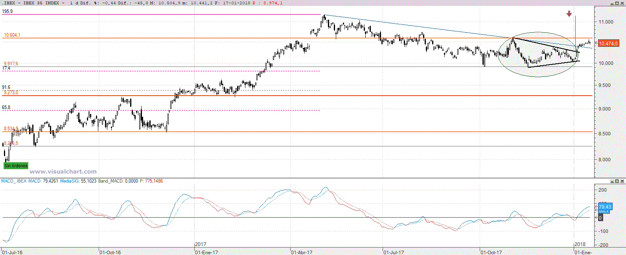The height and width of the screenshot is (255, 626).
Task: Maximize the IBEX 35 price chart panel
Action: click(617, 3)
